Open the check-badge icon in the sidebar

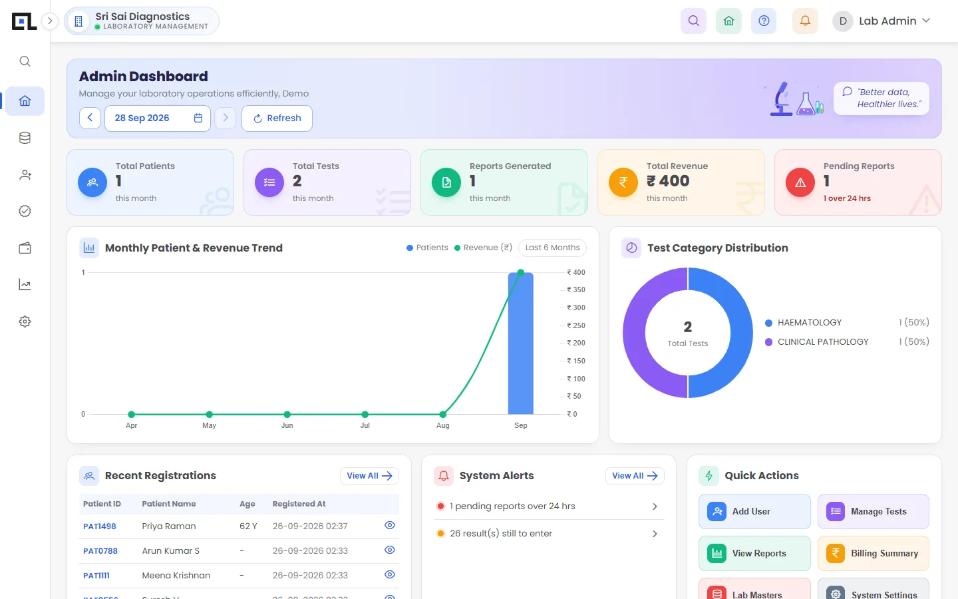[x=25, y=211]
